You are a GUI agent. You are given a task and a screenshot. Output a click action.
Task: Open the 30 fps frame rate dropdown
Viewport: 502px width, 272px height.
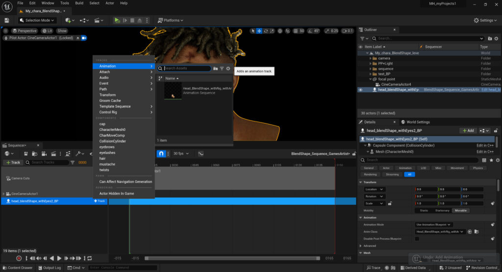(x=180, y=153)
